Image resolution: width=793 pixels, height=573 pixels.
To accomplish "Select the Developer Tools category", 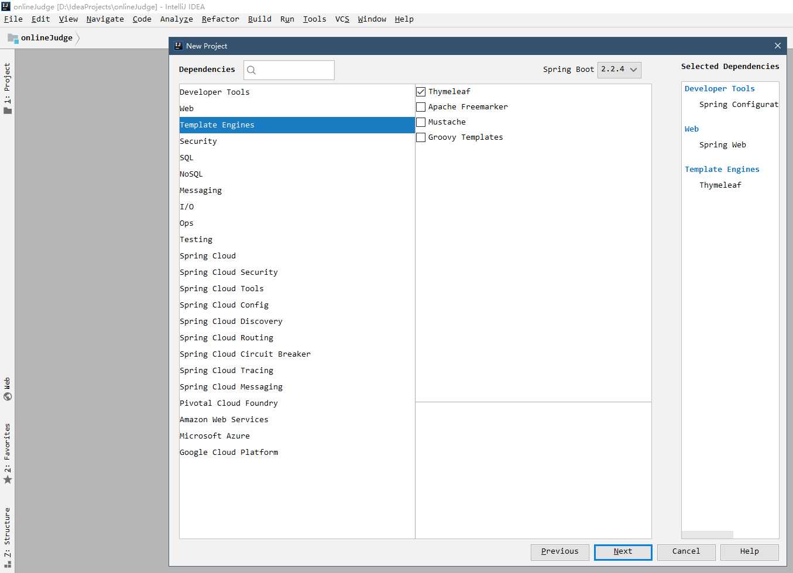I will point(297,92).
